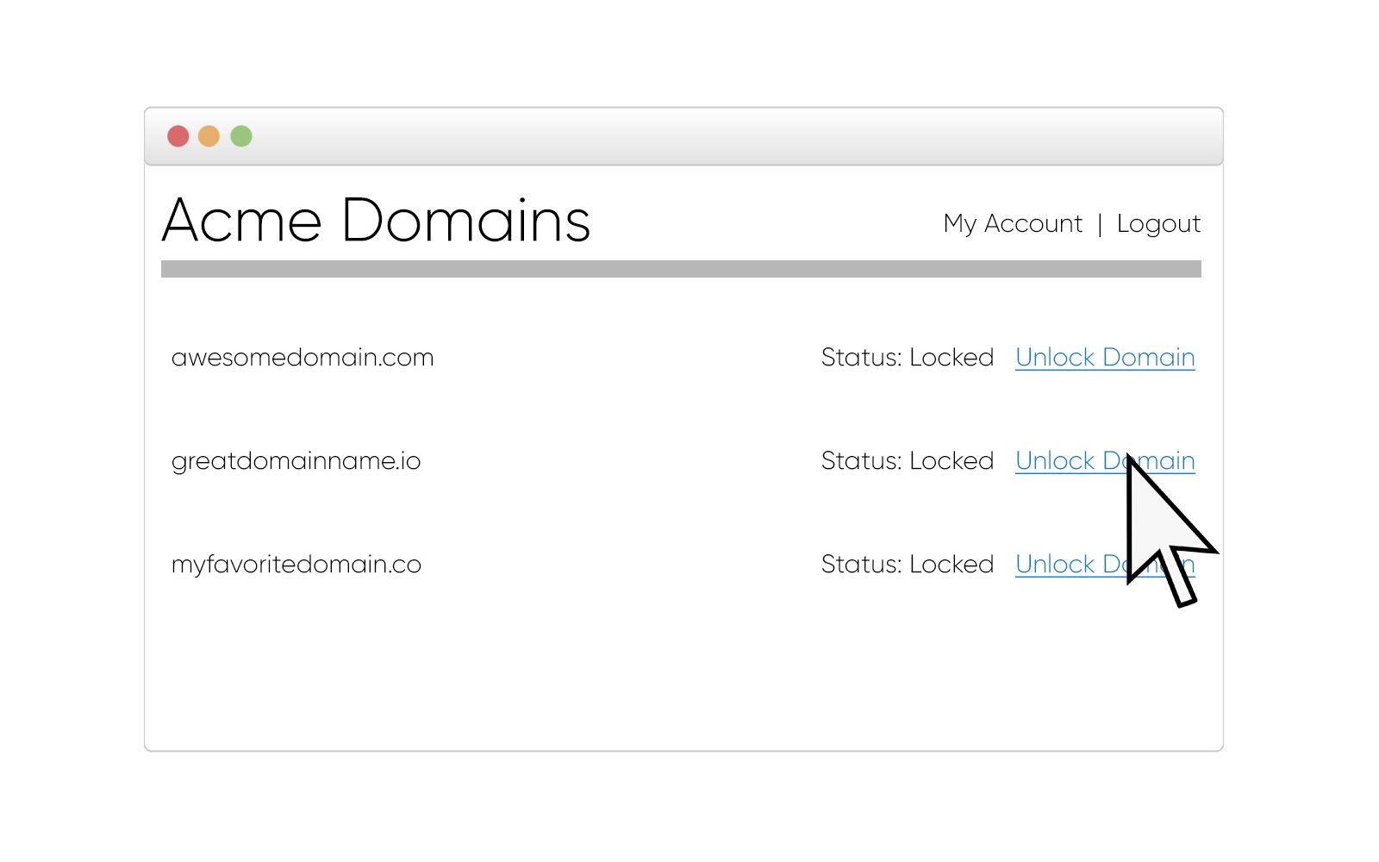This screenshot has width=1379, height=862.
Task: Select the greatdomainname.io domain name
Action: [296, 461]
